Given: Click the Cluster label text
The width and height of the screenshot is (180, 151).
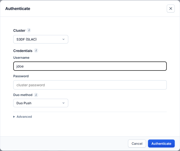Looking at the screenshot, I should tap(19, 30).
